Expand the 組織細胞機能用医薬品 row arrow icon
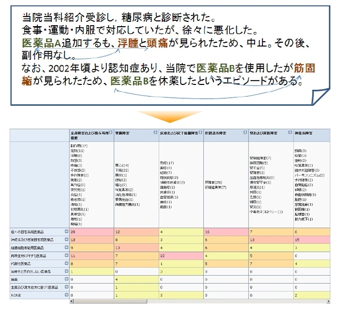340x312 pixels. click(x=66, y=247)
